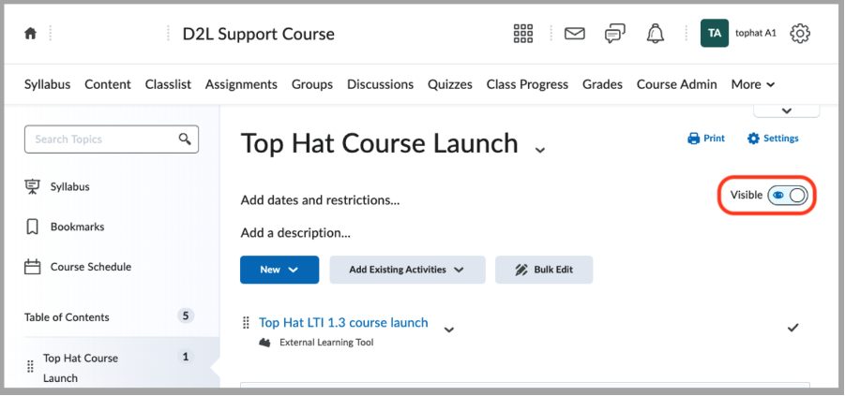
Task: Open Content in the navbar
Action: pyautogui.click(x=108, y=84)
